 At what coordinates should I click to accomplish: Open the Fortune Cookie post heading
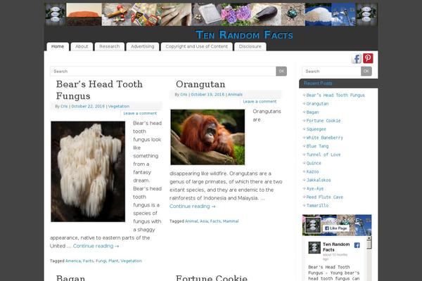(x=212, y=277)
